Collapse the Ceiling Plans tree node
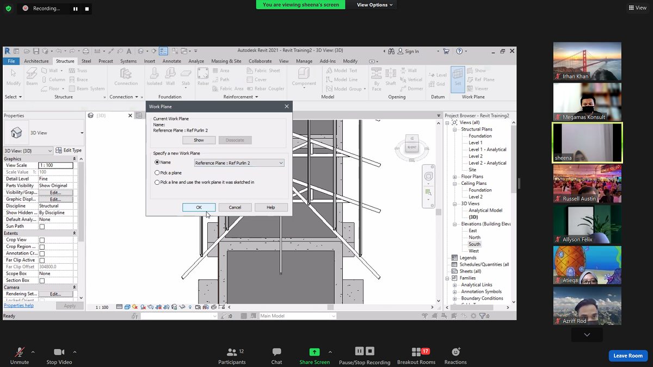Viewport: 653px width, 367px height. [455, 184]
